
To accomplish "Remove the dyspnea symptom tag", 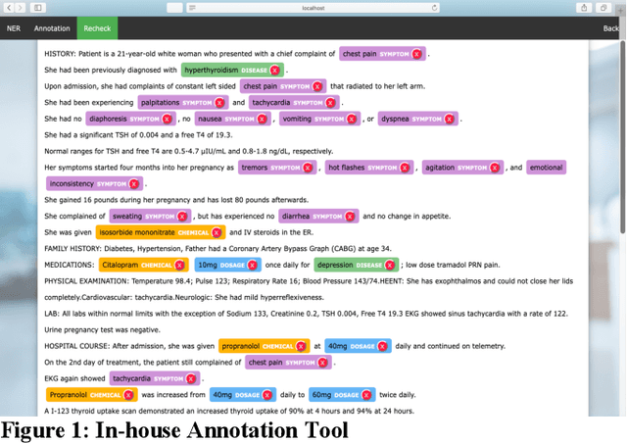I will [x=450, y=119].
